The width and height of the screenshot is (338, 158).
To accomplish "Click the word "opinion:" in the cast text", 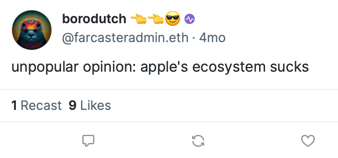I will point(109,68).
